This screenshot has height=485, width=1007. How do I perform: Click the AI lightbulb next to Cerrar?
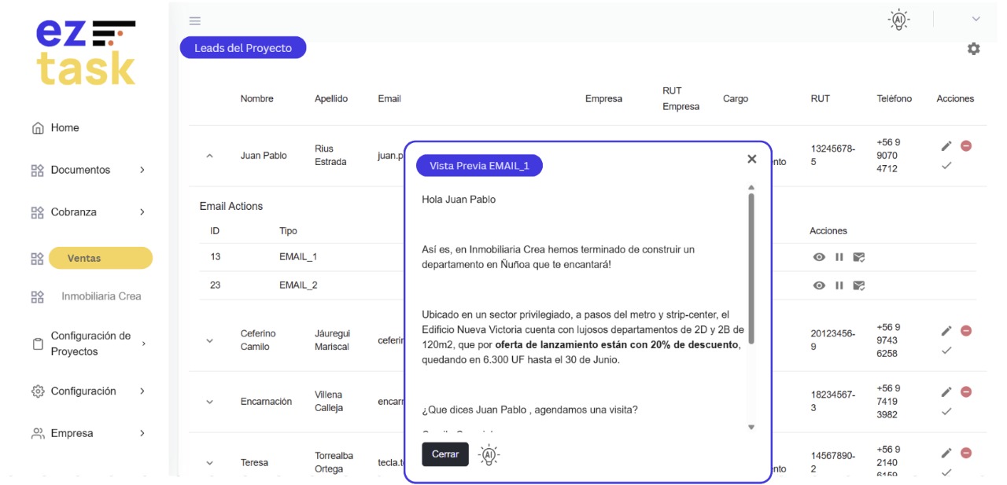[489, 454]
